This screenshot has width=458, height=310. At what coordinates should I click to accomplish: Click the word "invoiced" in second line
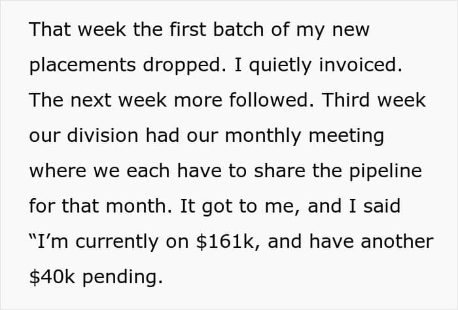pos(360,65)
